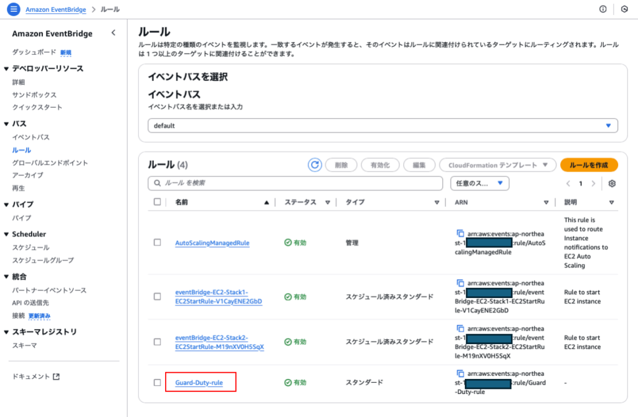Open table preferences with the gear icon
This screenshot has width=638, height=417.
click(x=611, y=183)
